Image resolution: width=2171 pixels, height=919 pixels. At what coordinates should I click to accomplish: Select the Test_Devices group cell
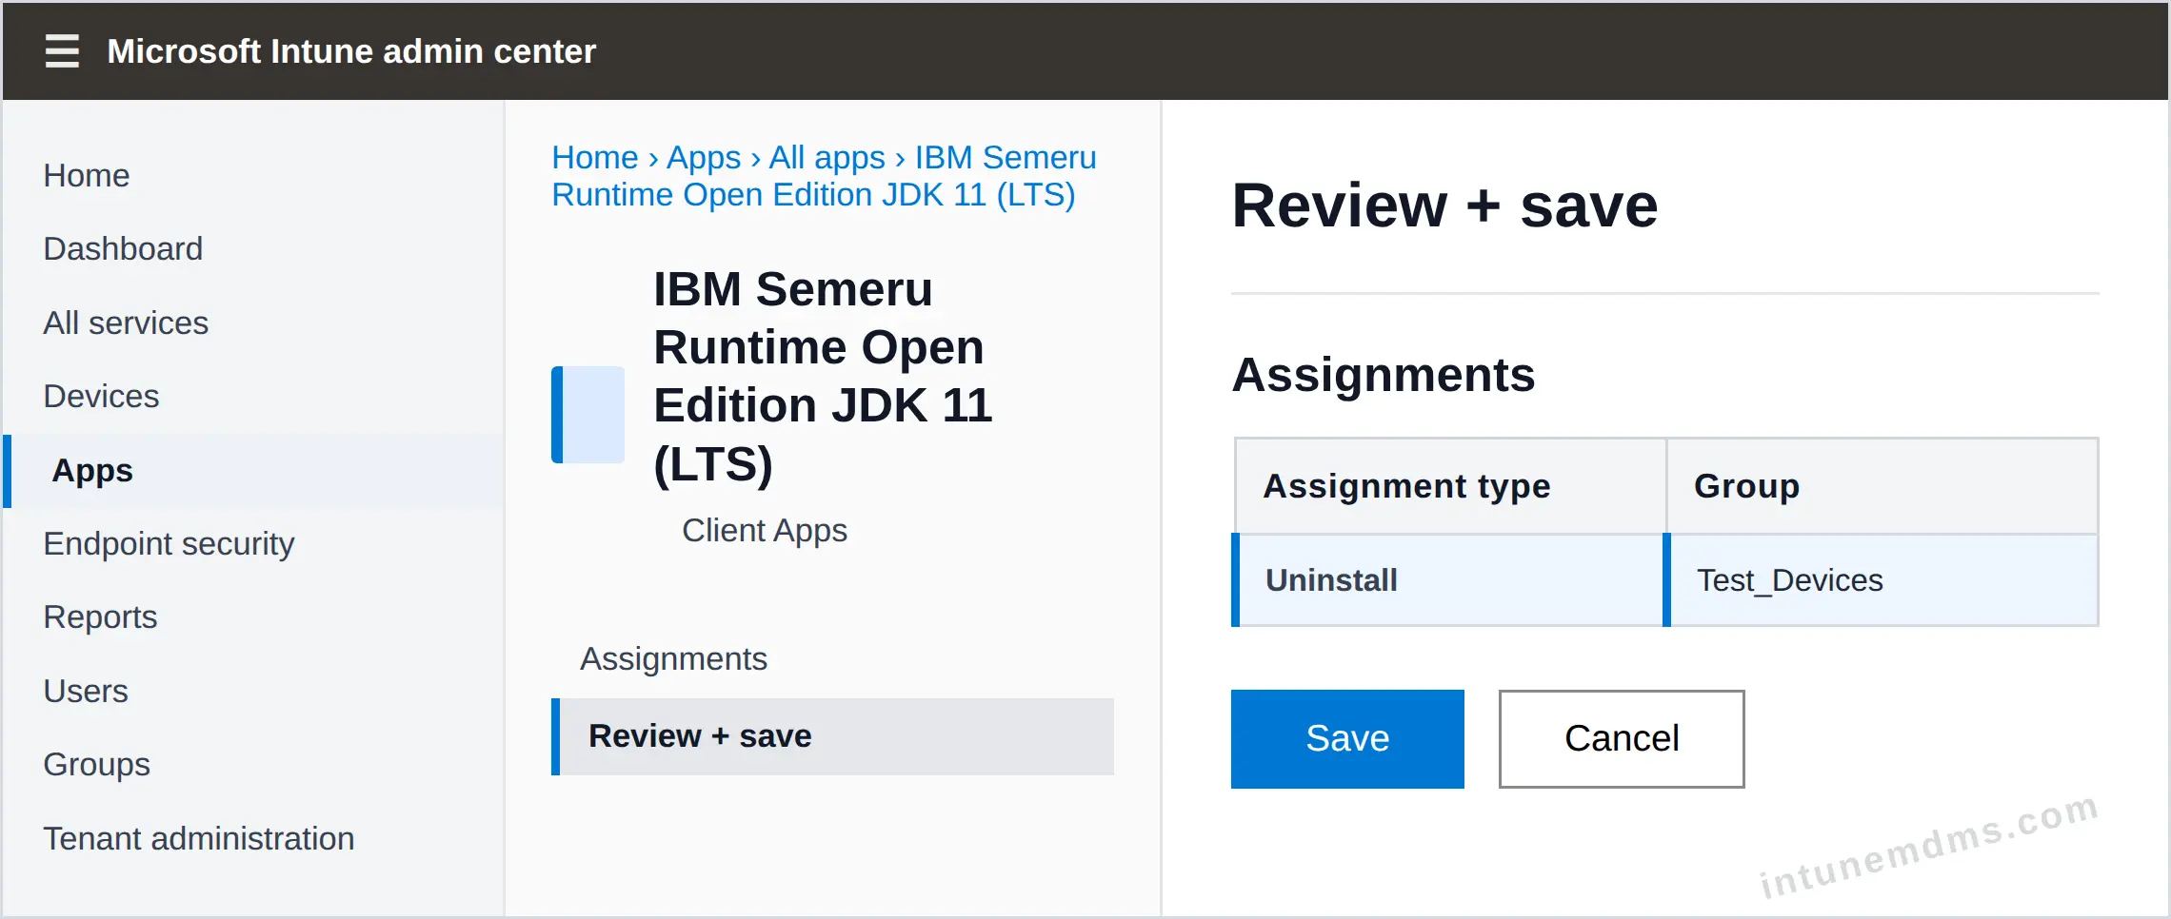[x=1882, y=580]
